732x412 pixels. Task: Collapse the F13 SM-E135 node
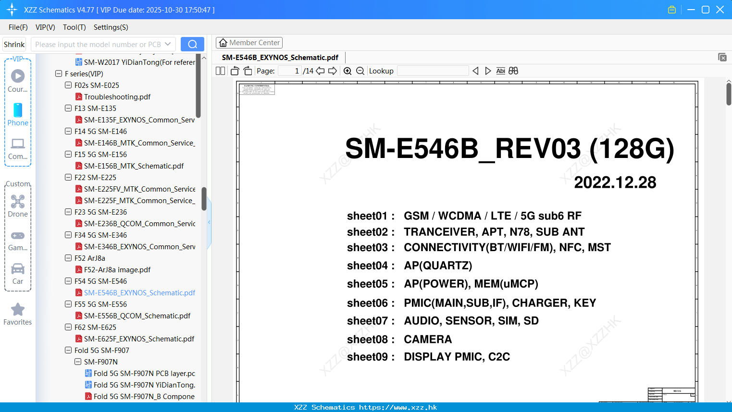[x=68, y=108]
